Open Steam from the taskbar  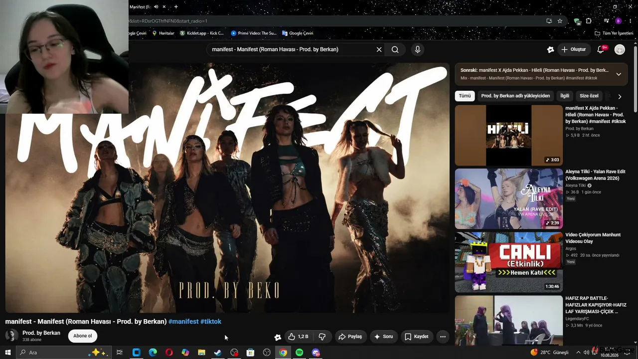pos(218,353)
